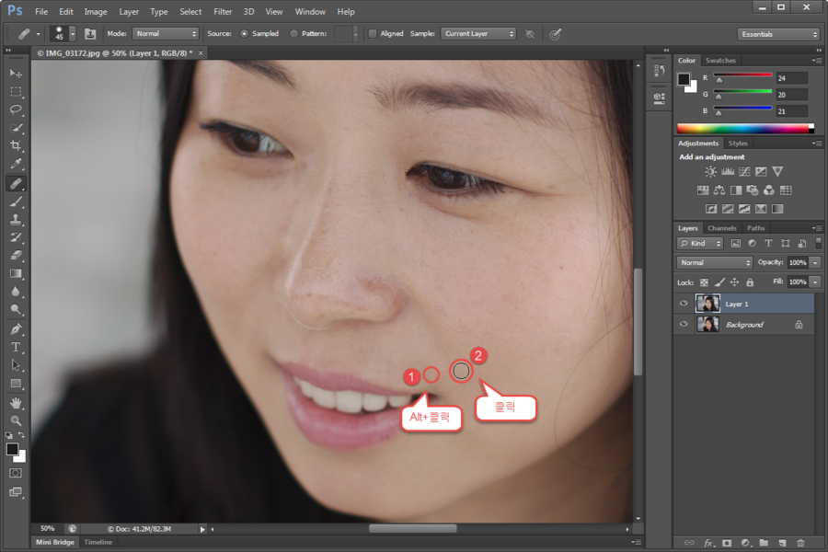Switch to the Styles tab
The height and width of the screenshot is (552, 828).
(x=738, y=144)
